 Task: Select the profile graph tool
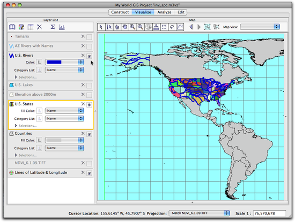180,27
